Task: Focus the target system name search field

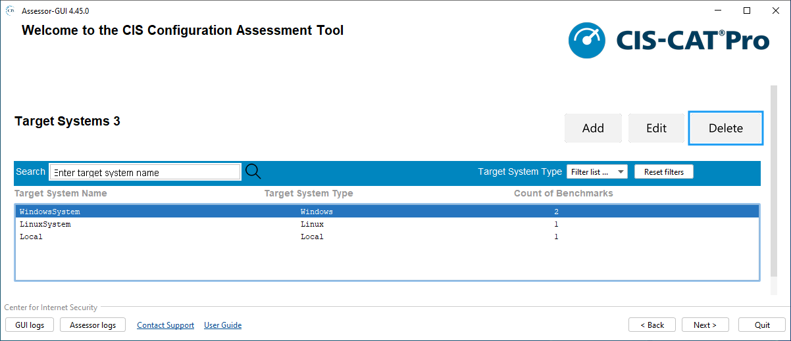Action: (145, 172)
